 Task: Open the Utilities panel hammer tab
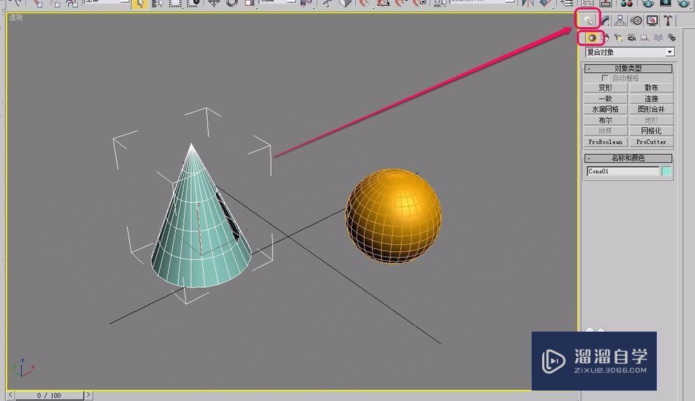(x=667, y=21)
